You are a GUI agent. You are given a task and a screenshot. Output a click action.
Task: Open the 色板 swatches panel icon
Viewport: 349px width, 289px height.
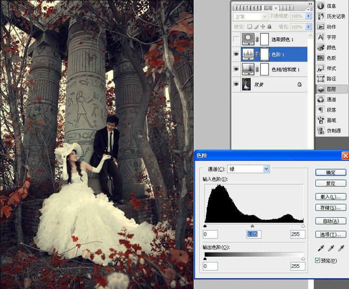click(x=321, y=58)
